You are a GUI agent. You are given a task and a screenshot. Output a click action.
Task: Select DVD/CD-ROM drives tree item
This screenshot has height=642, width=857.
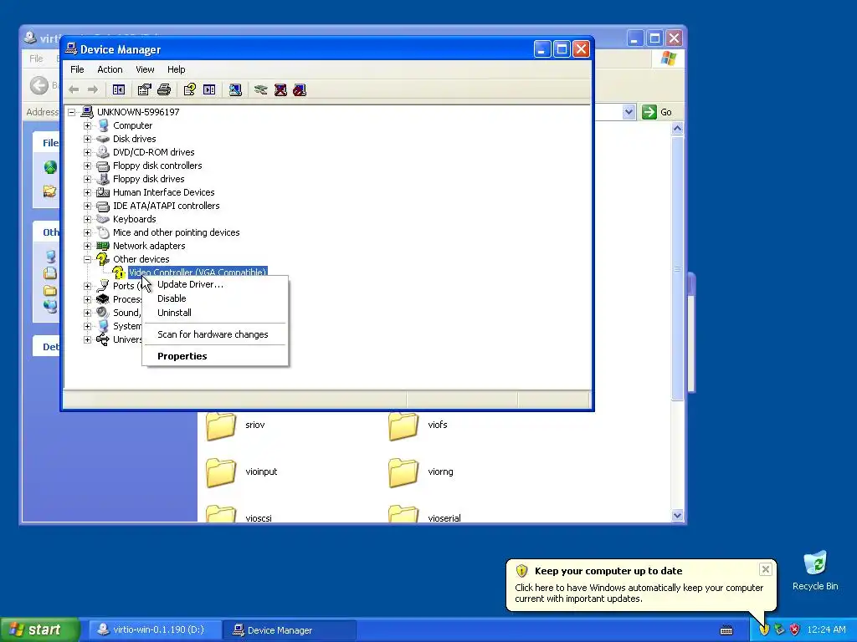click(154, 152)
